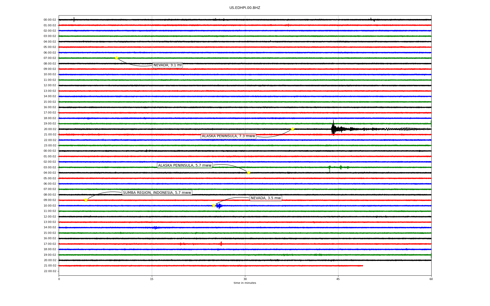Select the 'NEVADA, 3.1 ml' annotation label
The image size is (490, 306).
pos(167,65)
